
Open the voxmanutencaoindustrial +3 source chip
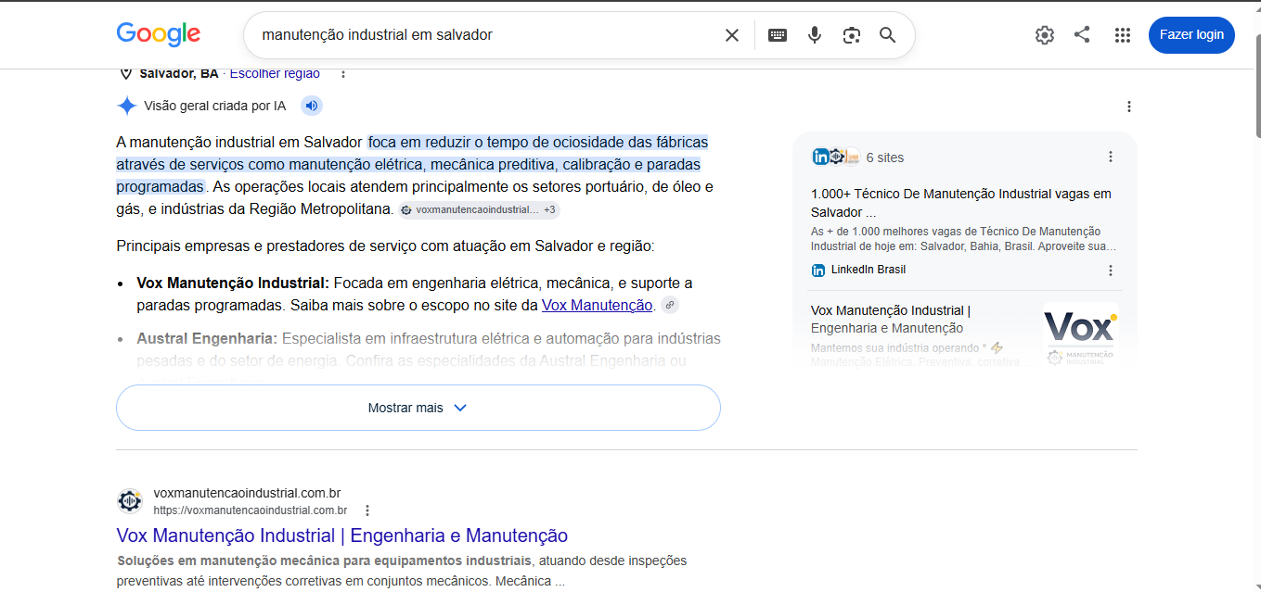point(479,210)
